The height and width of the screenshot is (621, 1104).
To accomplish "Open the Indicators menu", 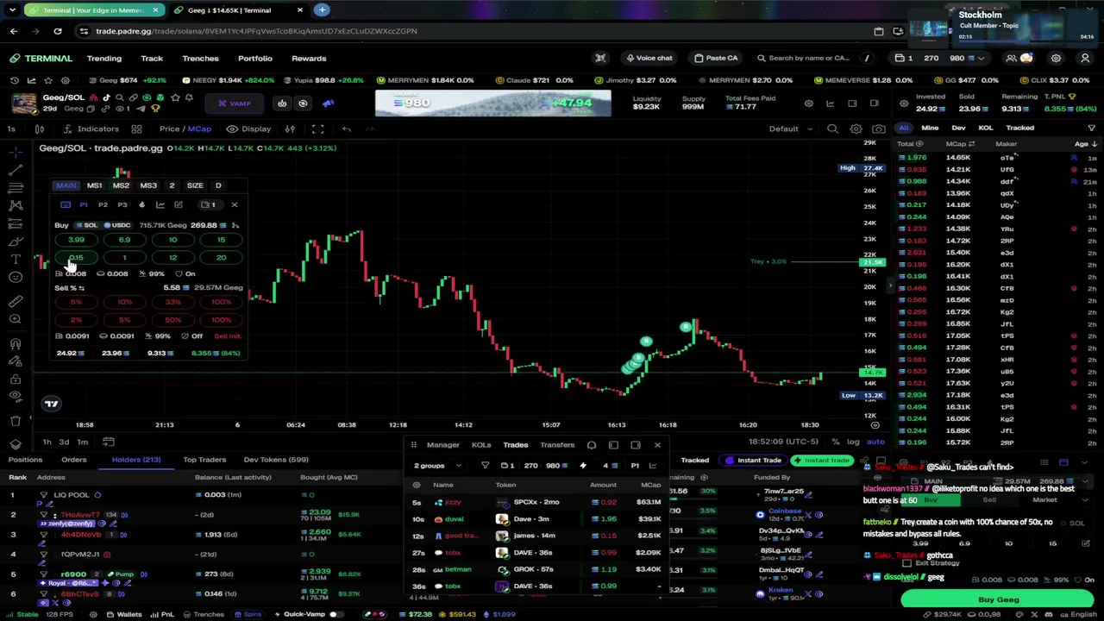I will pos(91,129).
